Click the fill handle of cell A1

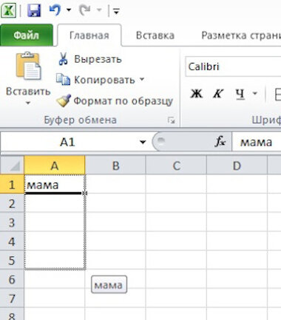(85, 194)
